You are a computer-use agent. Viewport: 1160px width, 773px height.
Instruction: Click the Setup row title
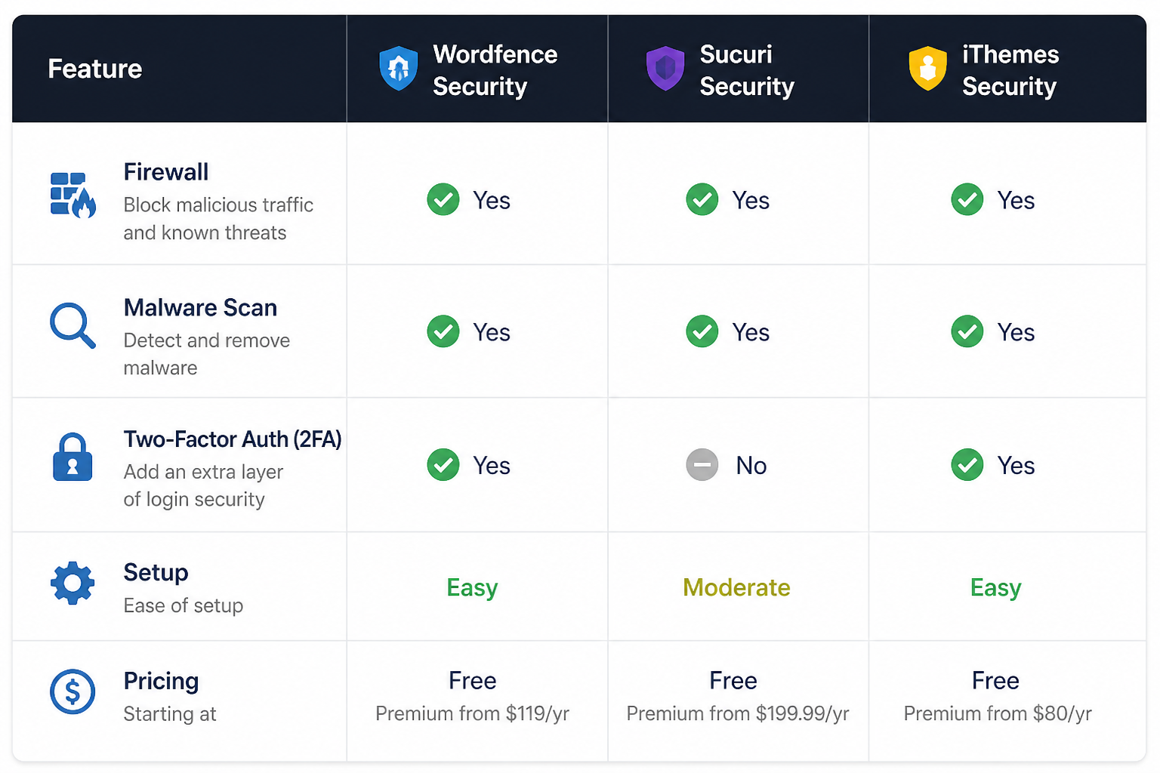click(x=156, y=573)
